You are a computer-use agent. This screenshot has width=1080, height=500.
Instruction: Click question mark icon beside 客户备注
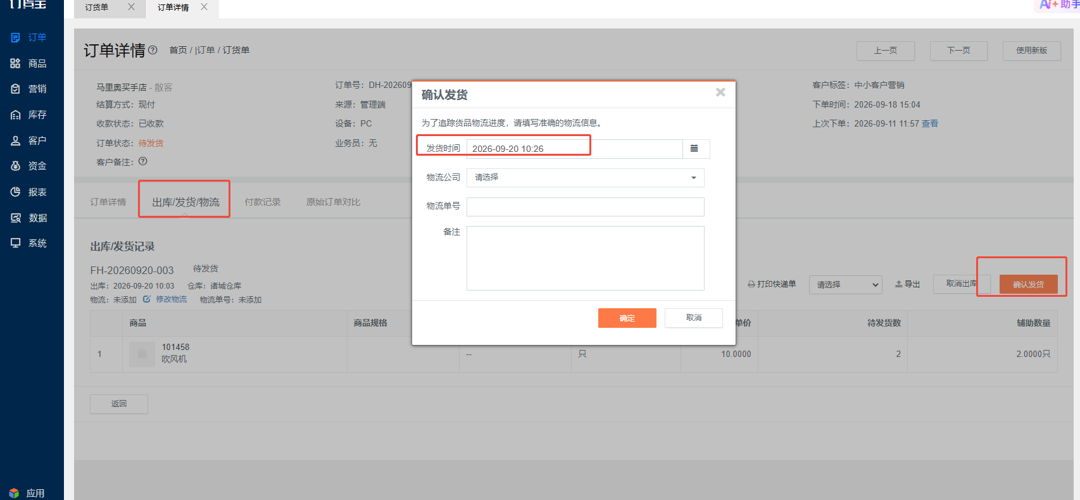coord(143,161)
